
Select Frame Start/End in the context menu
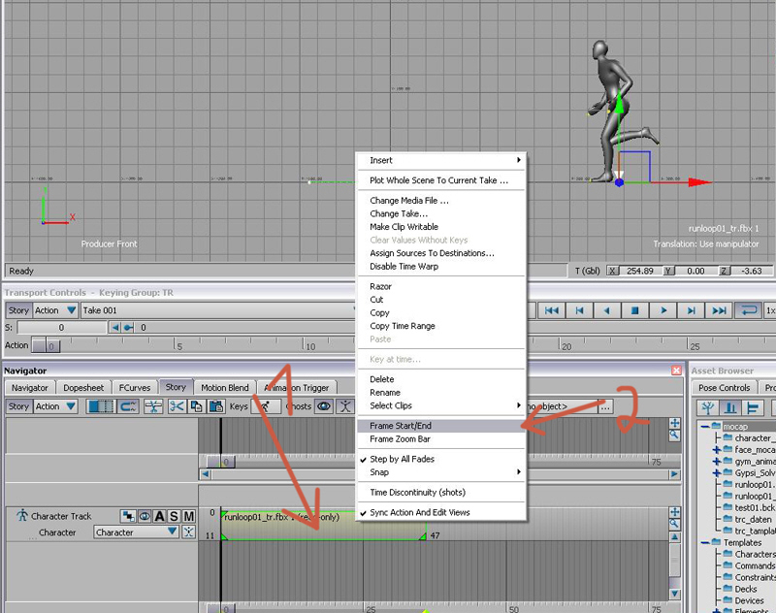point(400,426)
